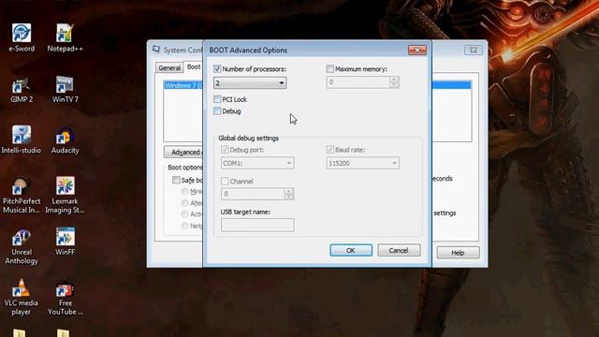Image resolution: width=599 pixels, height=337 pixels.
Task: Click Advanced options button behind dialog
Action: pos(183,152)
